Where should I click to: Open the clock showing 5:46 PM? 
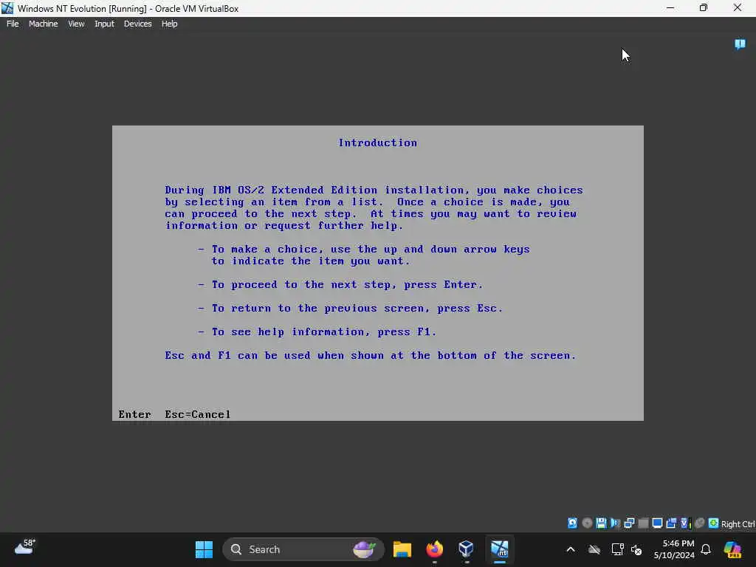tap(674, 549)
